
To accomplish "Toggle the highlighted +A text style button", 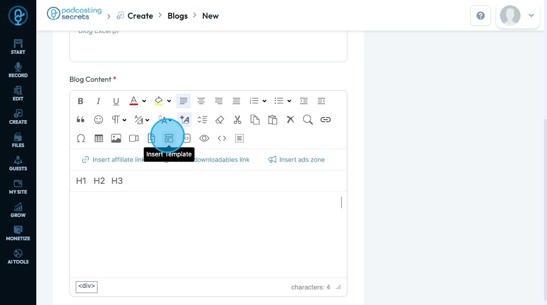I will 185,120.
